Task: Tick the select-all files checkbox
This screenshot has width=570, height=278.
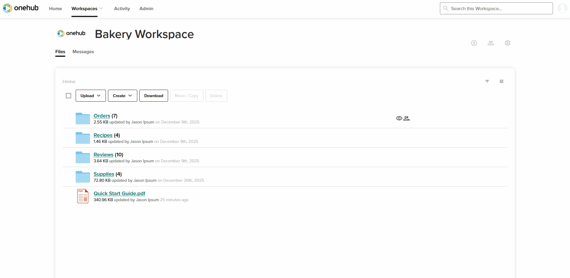Action: [68, 96]
